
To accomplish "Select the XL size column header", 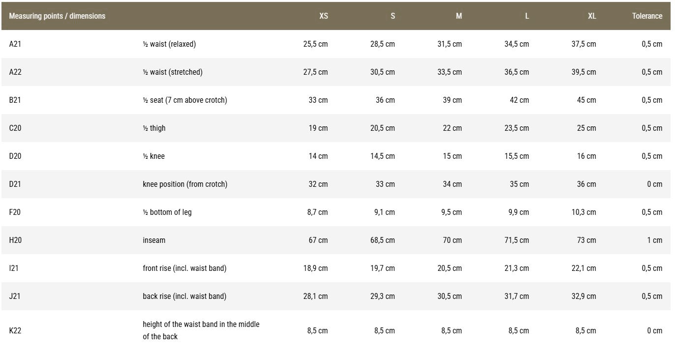I will click(591, 16).
